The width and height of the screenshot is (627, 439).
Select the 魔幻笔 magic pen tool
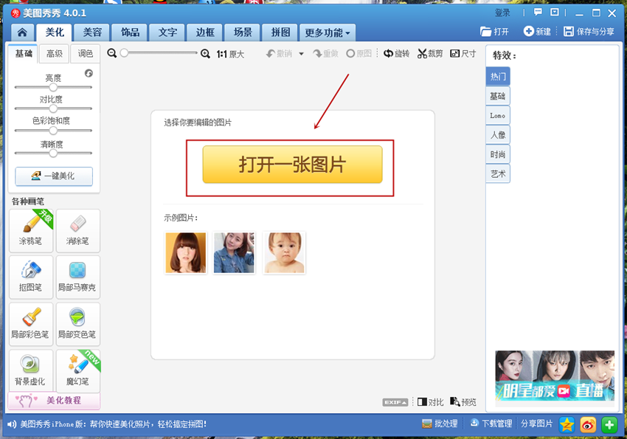coord(78,371)
